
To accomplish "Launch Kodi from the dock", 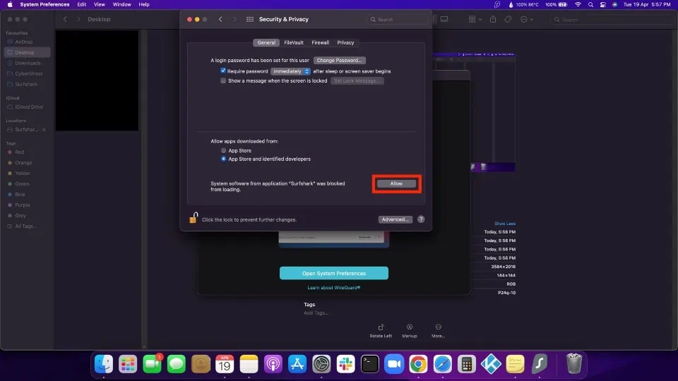I will pyautogui.click(x=492, y=364).
